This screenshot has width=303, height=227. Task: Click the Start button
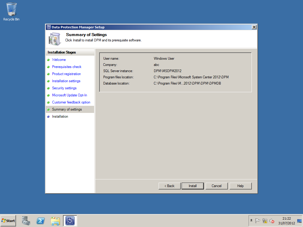click(8, 220)
